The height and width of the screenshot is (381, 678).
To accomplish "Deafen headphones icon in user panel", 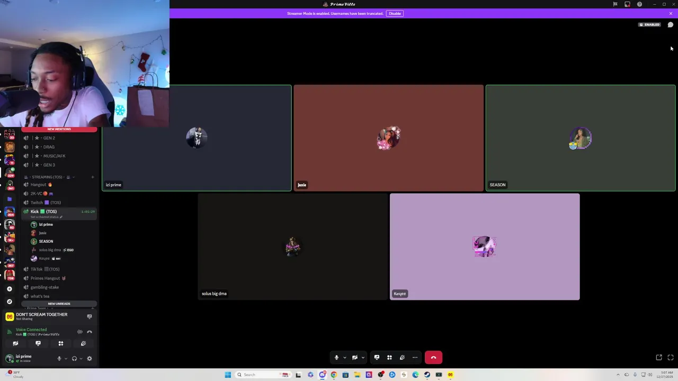I will tap(74, 359).
